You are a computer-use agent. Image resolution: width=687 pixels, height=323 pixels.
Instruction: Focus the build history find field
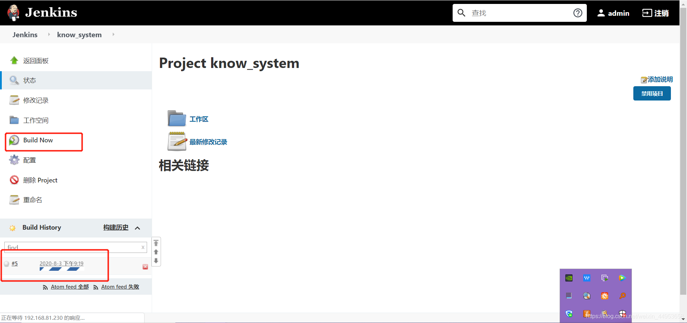pos(75,247)
